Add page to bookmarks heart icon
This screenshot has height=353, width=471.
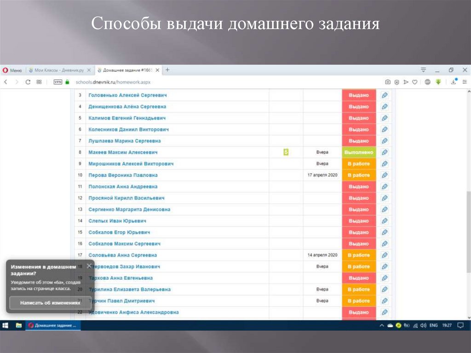[415, 82]
